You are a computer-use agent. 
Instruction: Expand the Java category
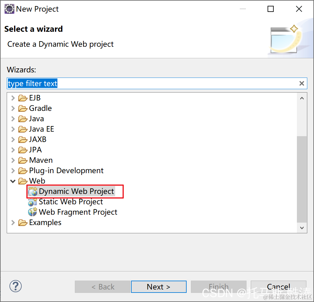[x=13, y=119]
